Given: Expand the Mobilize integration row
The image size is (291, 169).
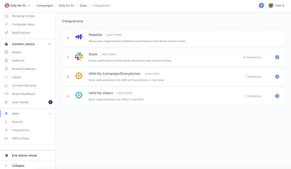Looking at the screenshot, I should (68, 38).
